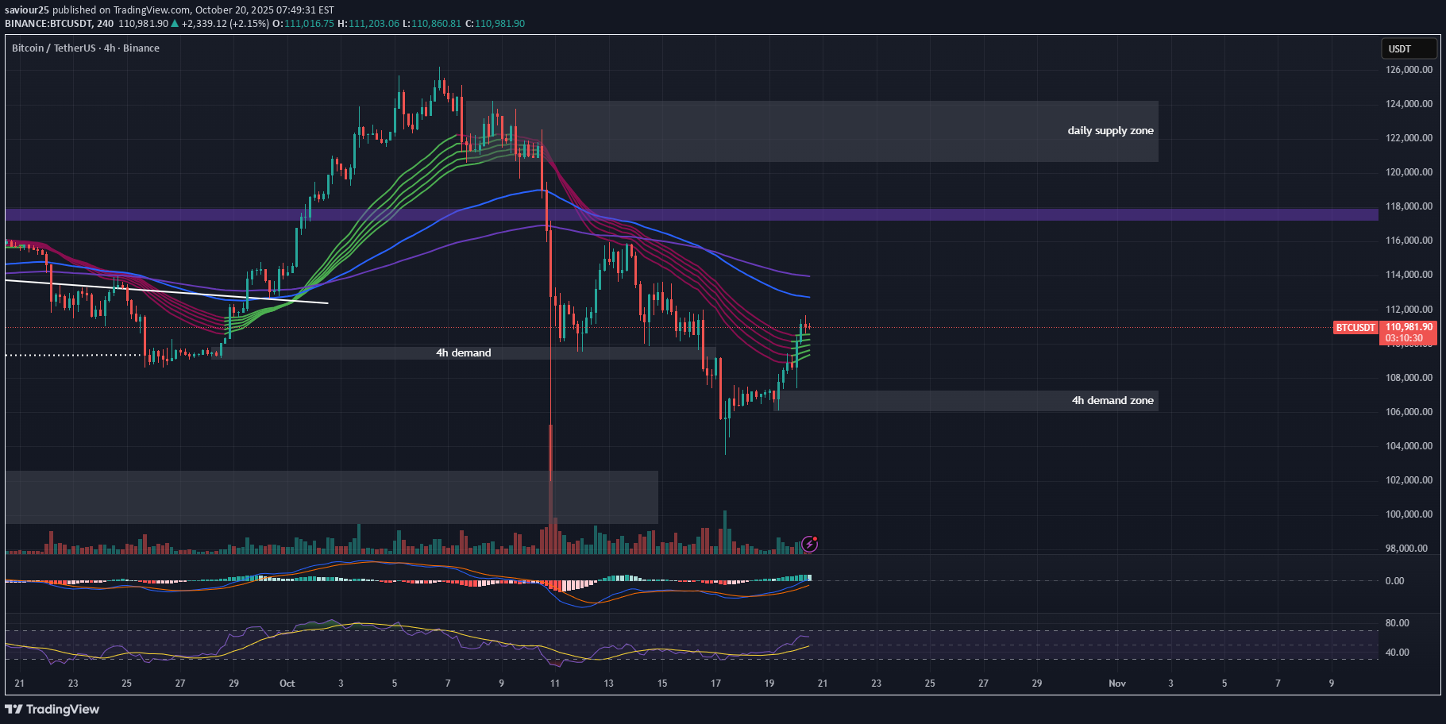Click the 4h demand zone label
1446x724 pixels.
[1112, 400]
